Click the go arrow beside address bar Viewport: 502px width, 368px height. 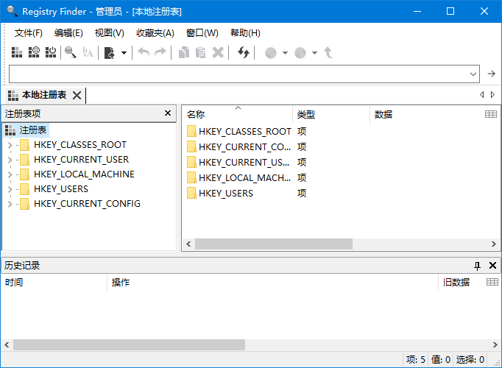click(492, 74)
